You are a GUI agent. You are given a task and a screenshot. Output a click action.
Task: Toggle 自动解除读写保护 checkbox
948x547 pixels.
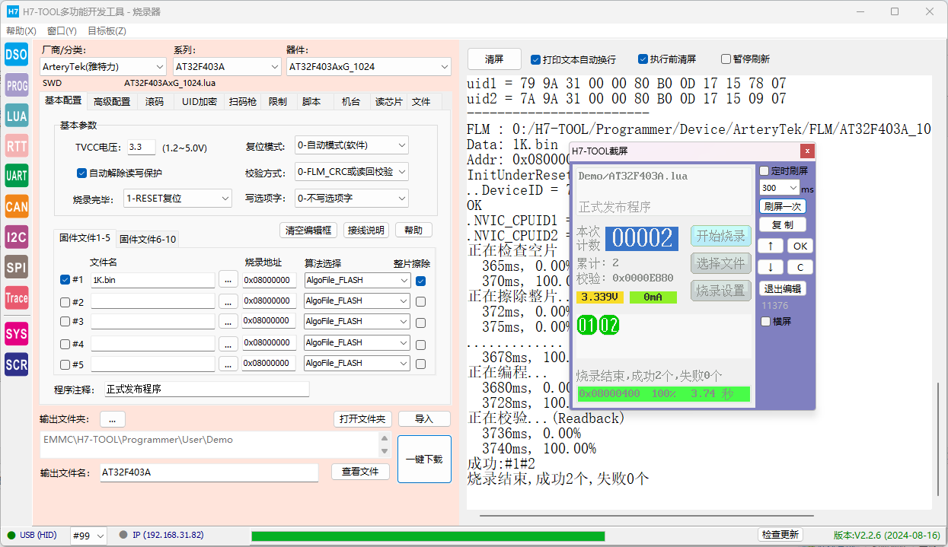(x=81, y=173)
